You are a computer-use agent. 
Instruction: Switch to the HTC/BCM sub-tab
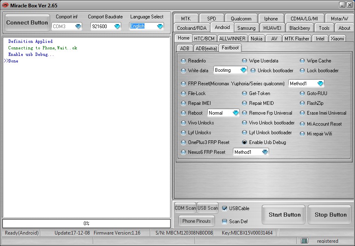coord(204,38)
